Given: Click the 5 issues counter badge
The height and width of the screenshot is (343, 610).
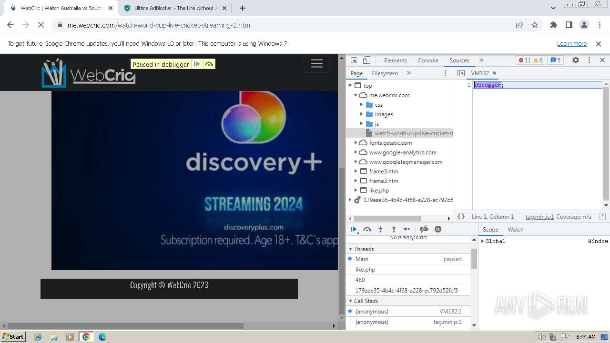Looking at the screenshot, I should (556, 60).
